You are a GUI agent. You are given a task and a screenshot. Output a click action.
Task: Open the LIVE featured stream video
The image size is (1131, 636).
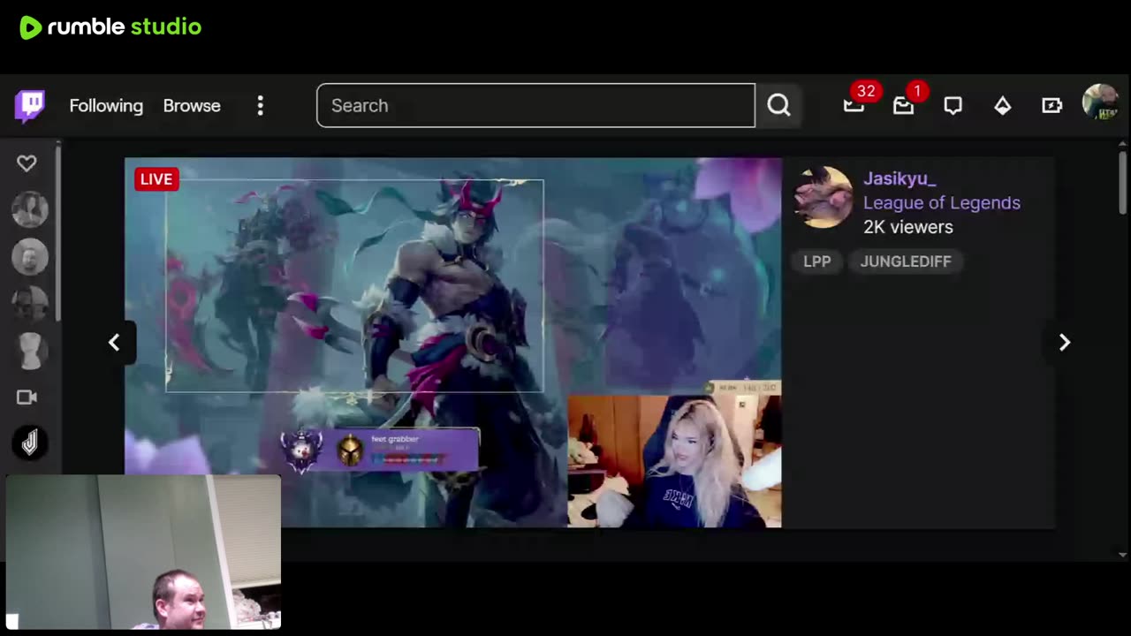tap(453, 343)
